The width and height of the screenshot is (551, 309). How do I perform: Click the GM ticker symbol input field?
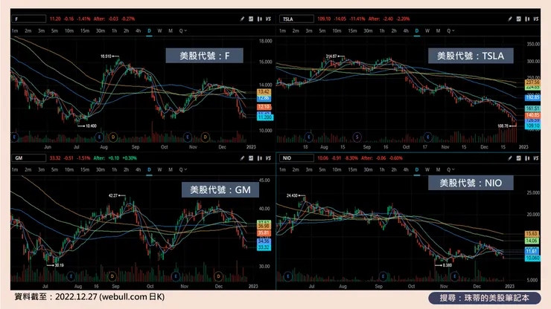coord(29,158)
